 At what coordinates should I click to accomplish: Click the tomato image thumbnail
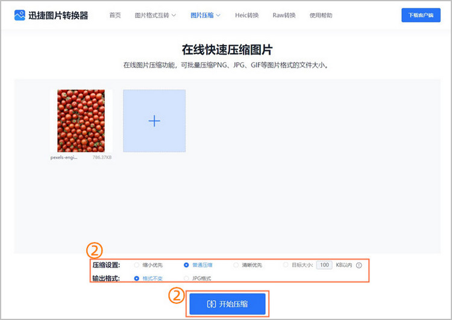pyautogui.click(x=81, y=121)
